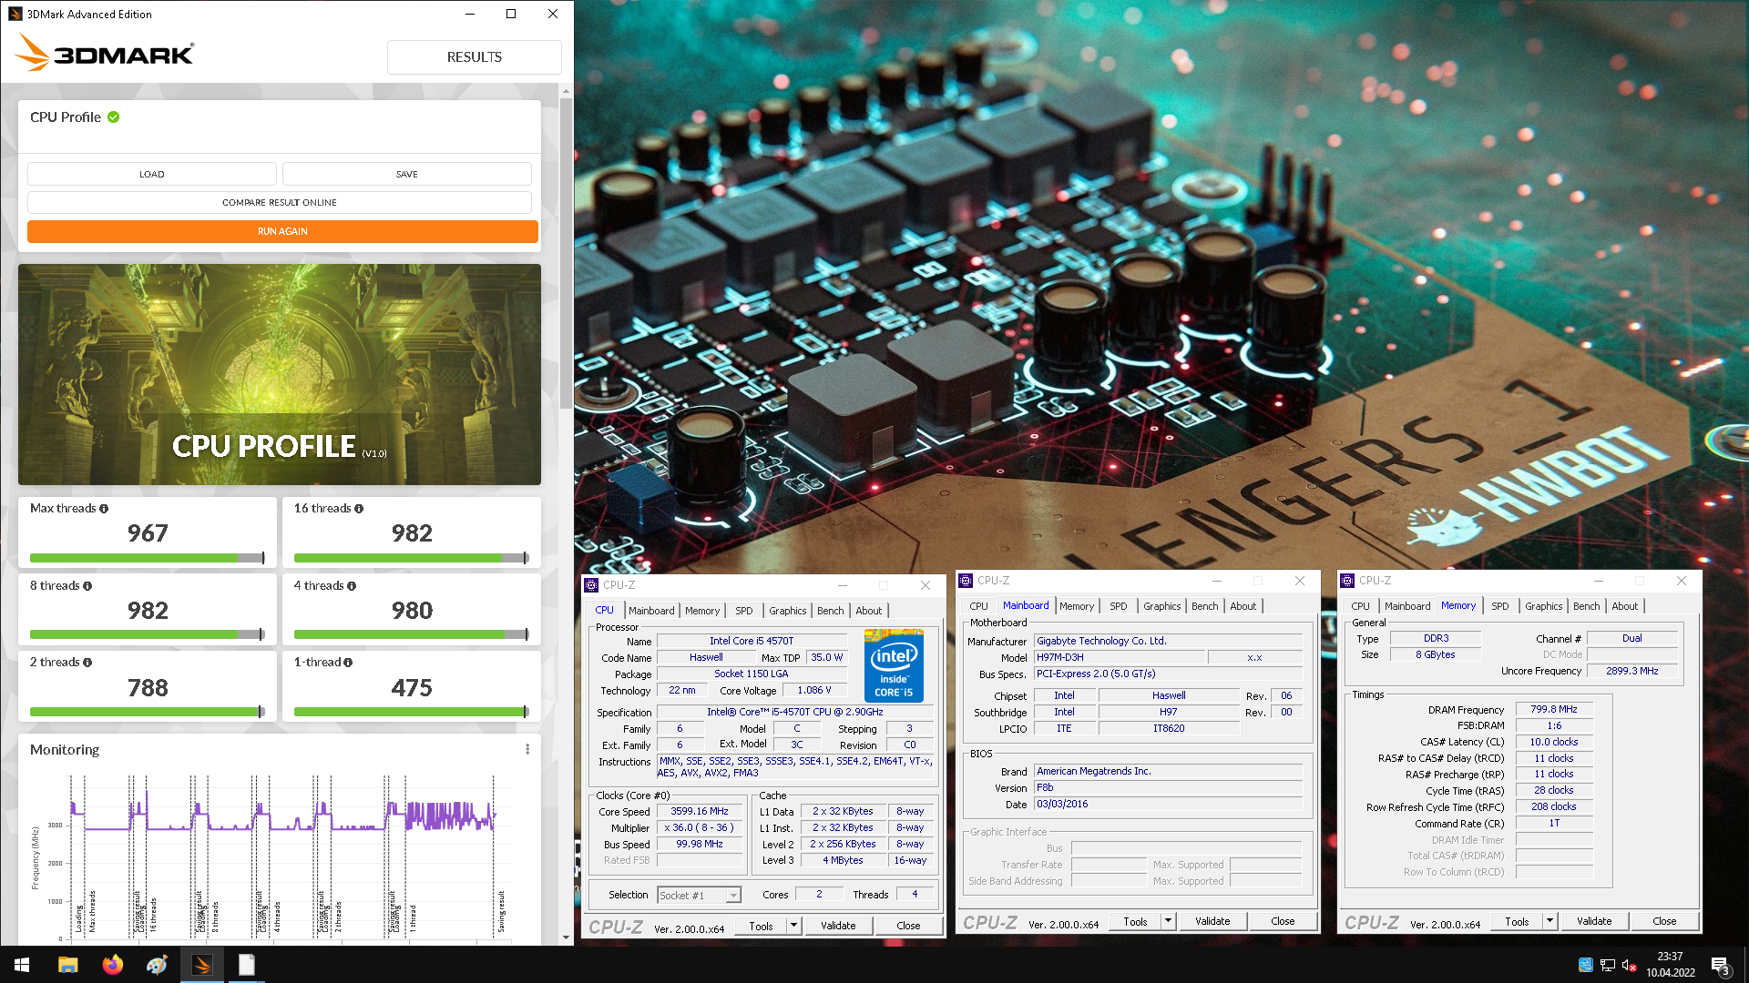Image resolution: width=1749 pixels, height=983 pixels.
Task: Click Validate in the CPU-Z CPU window
Action: click(838, 926)
